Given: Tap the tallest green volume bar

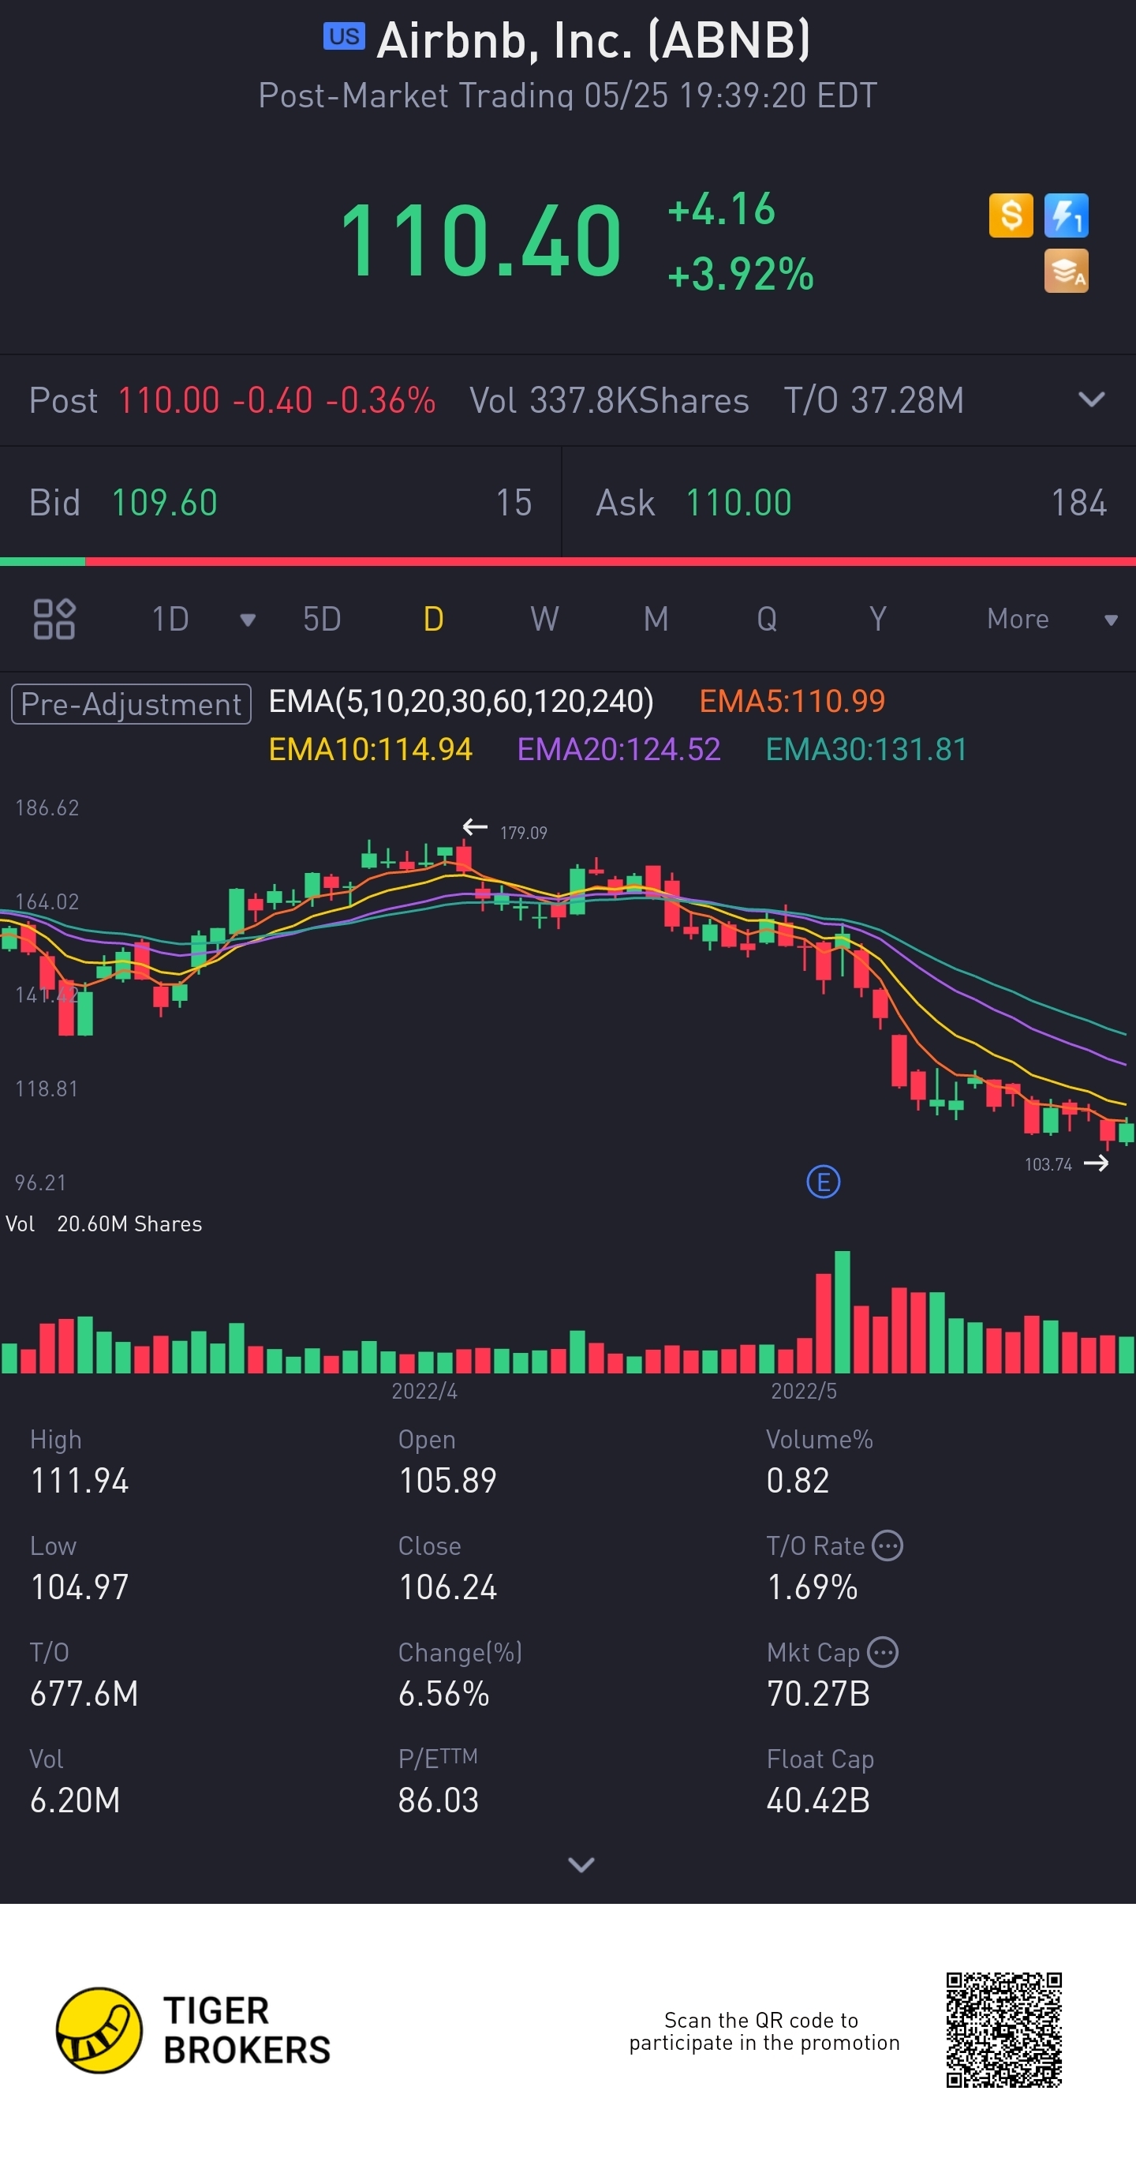Looking at the screenshot, I should (843, 1311).
